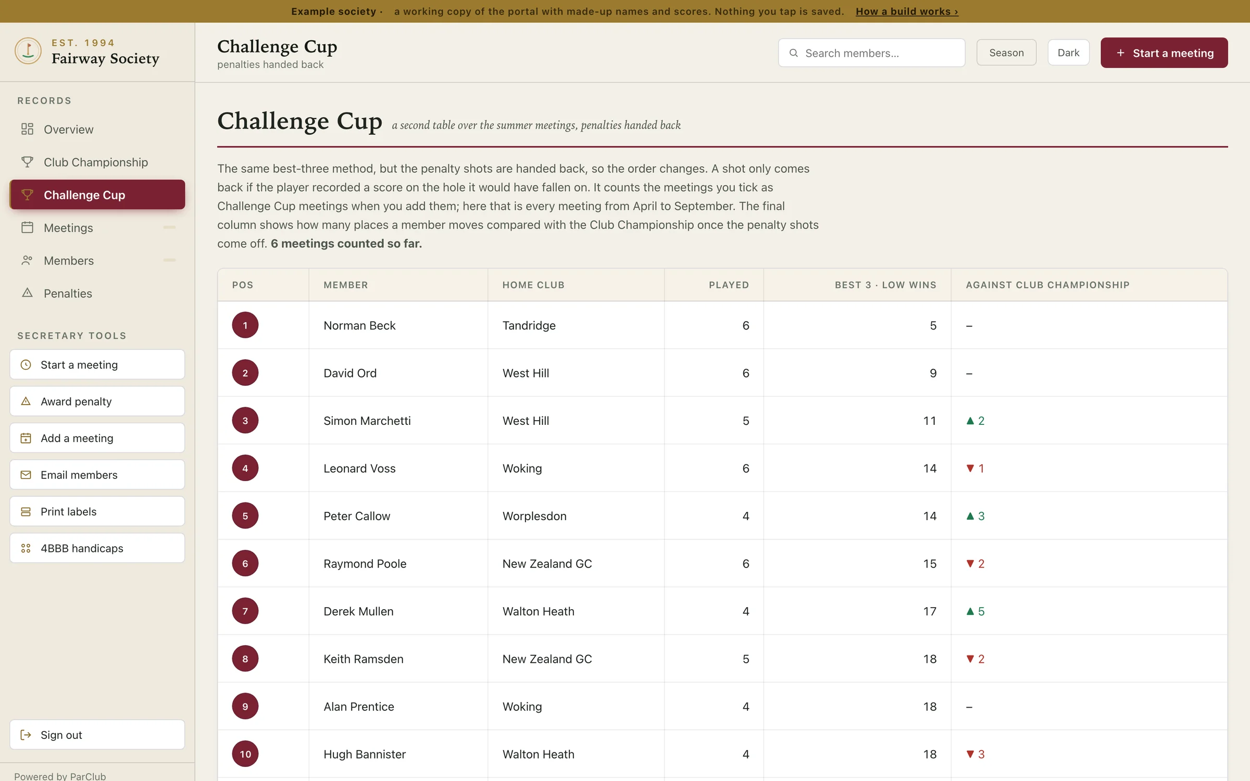Image resolution: width=1250 pixels, height=781 pixels.
Task: Click the Sign out button
Action: (97, 735)
